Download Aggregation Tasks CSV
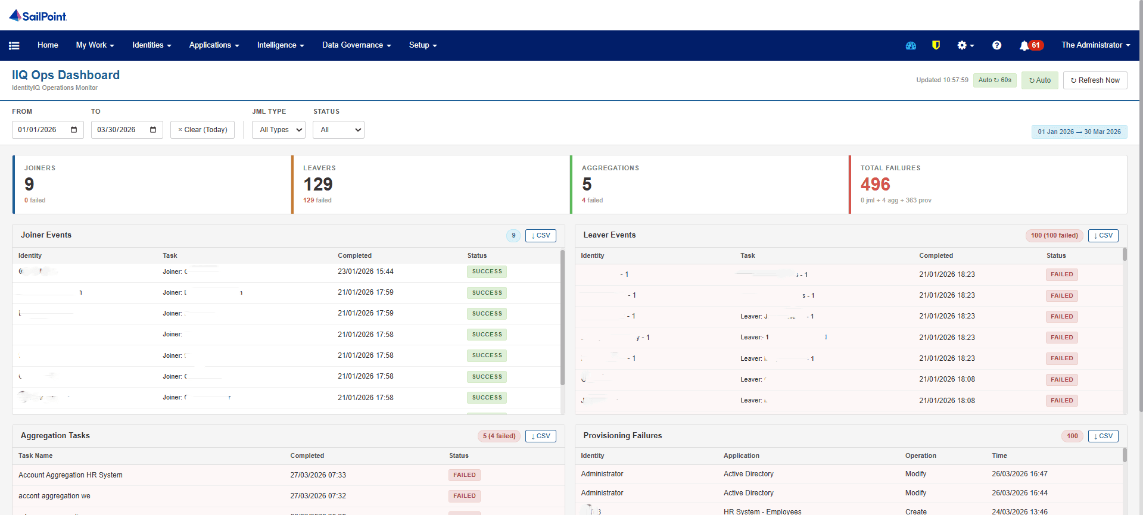The height and width of the screenshot is (515, 1143). coord(540,436)
